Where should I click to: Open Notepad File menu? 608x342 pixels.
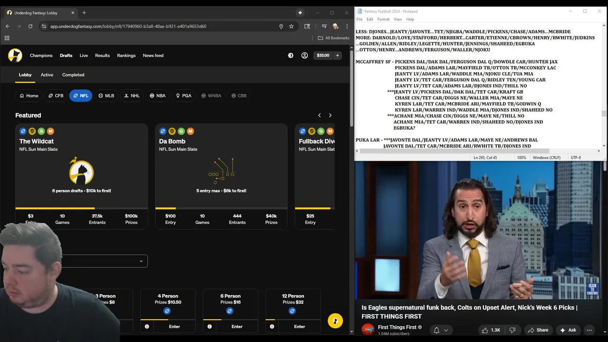360,19
